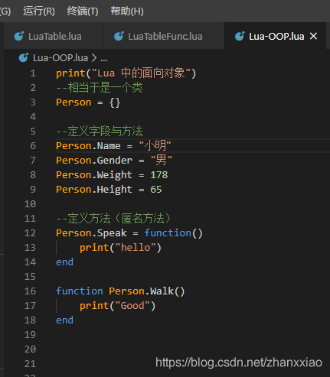Close the Lua-OOP.lua tab

(313, 36)
